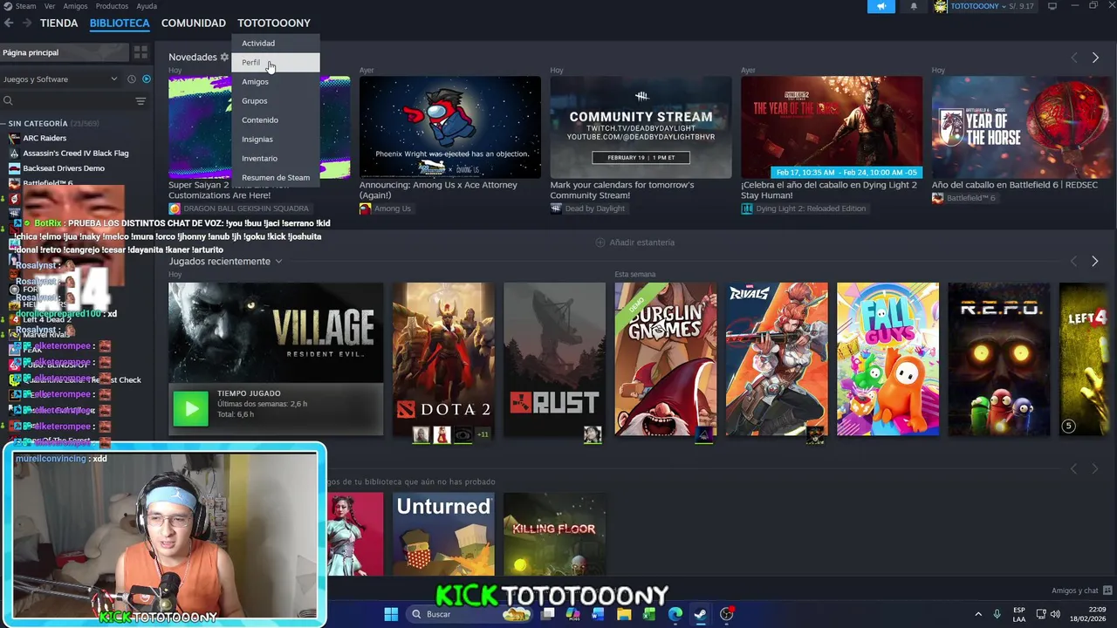Sort library by recent activity clock icon
This screenshot has height=628, width=1117.
[132, 79]
